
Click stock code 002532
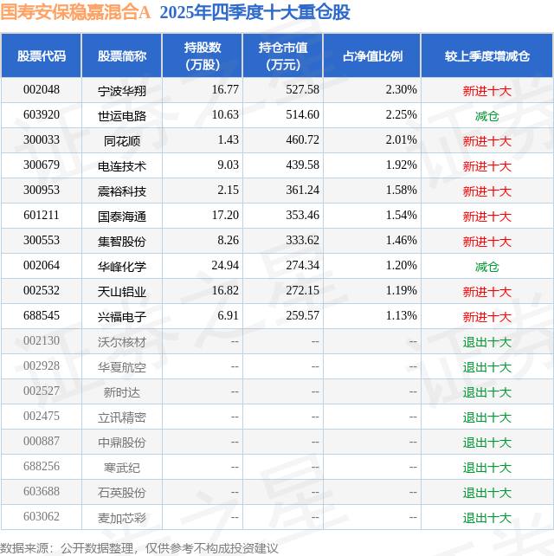pyautogui.click(x=41, y=291)
